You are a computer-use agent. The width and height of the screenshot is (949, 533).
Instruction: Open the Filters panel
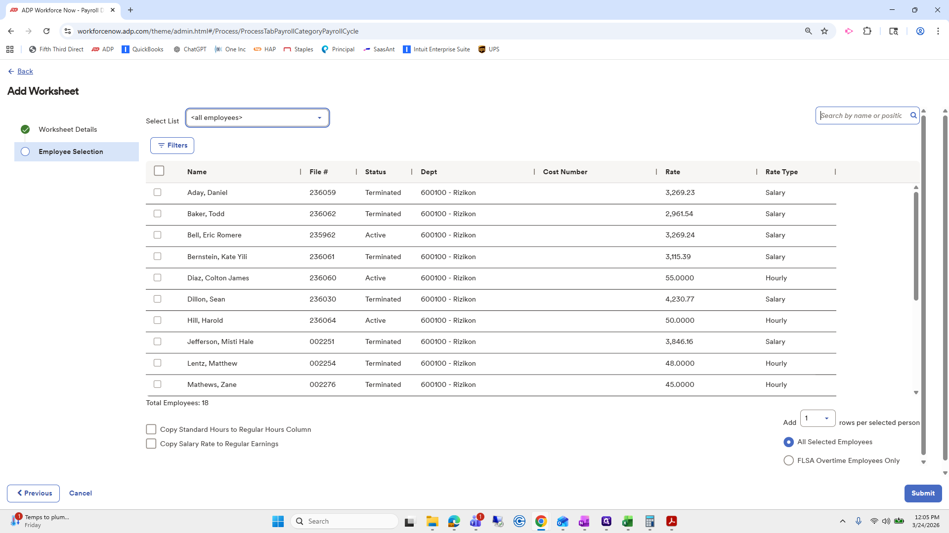pyautogui.click(x=172, y=145)
